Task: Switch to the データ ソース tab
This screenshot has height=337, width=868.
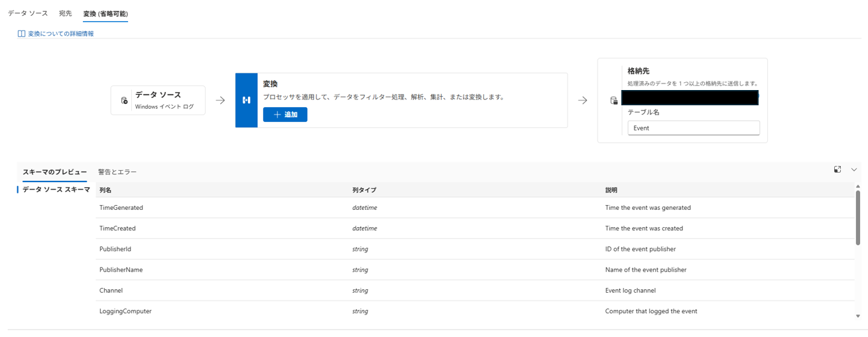Action: point(28,13)
